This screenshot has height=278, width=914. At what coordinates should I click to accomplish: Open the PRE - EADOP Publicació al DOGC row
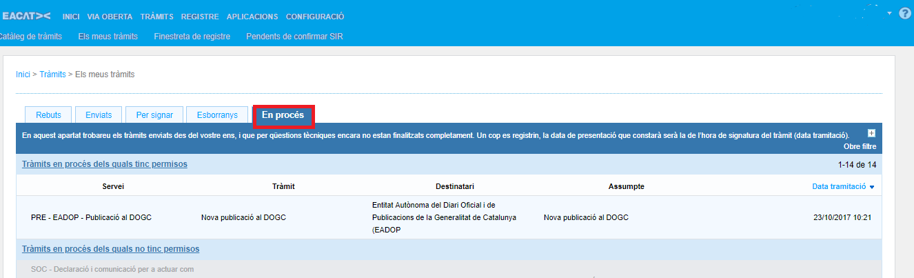pyautogui.click(x=91, y=217)
